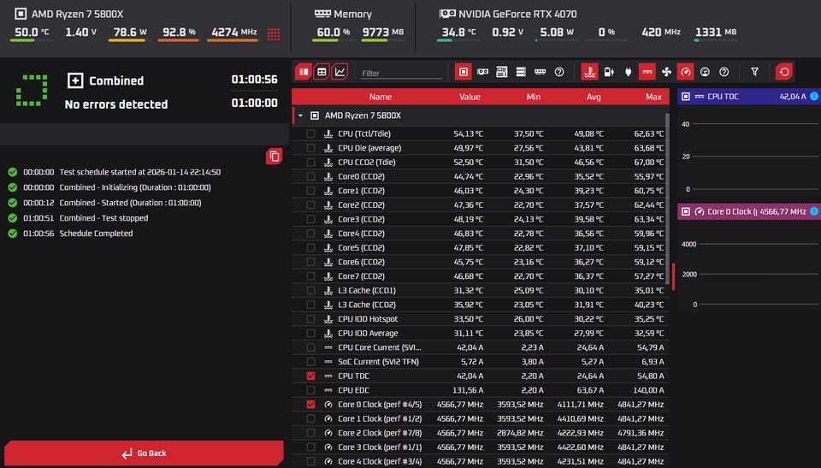
Task: Click the Combined test plus icon
Action: 75,80
